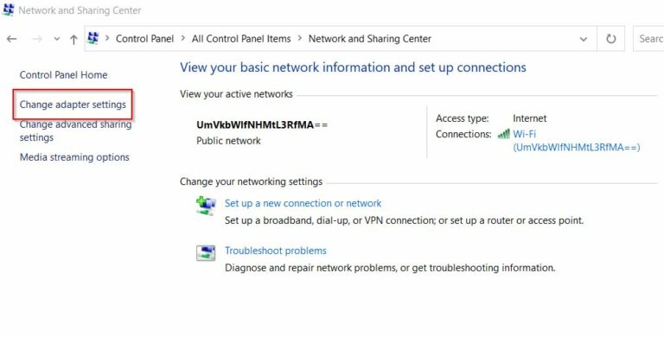
Task: Open the recent locations chevron
Action: coord(57,39)
